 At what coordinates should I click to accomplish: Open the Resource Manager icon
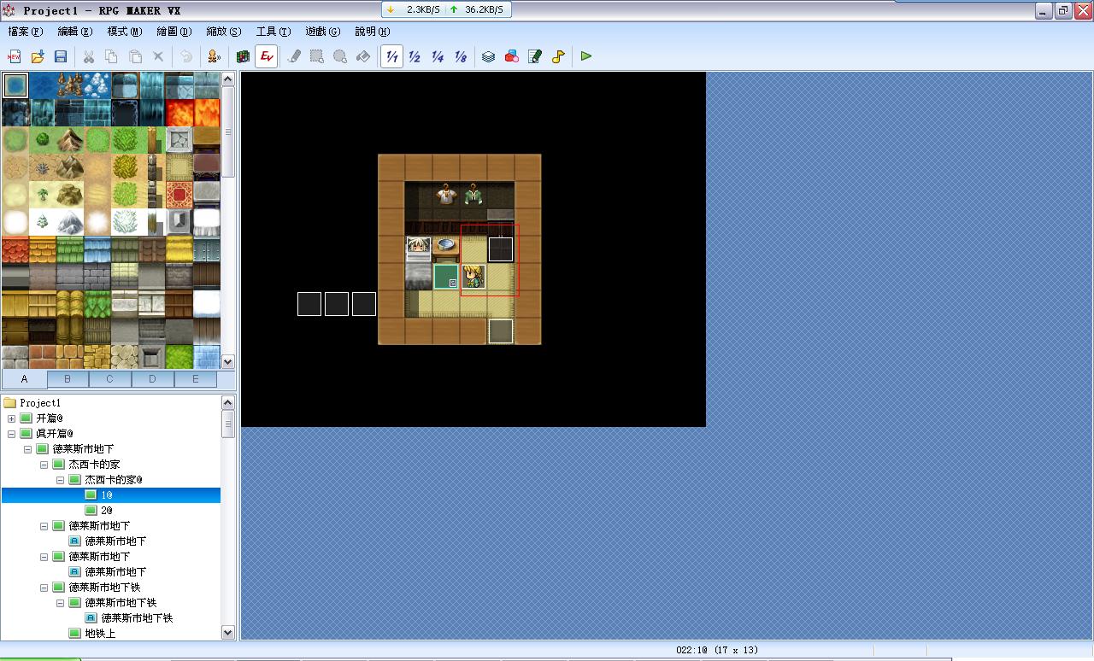pyautogui.click(x=512, y=56)
